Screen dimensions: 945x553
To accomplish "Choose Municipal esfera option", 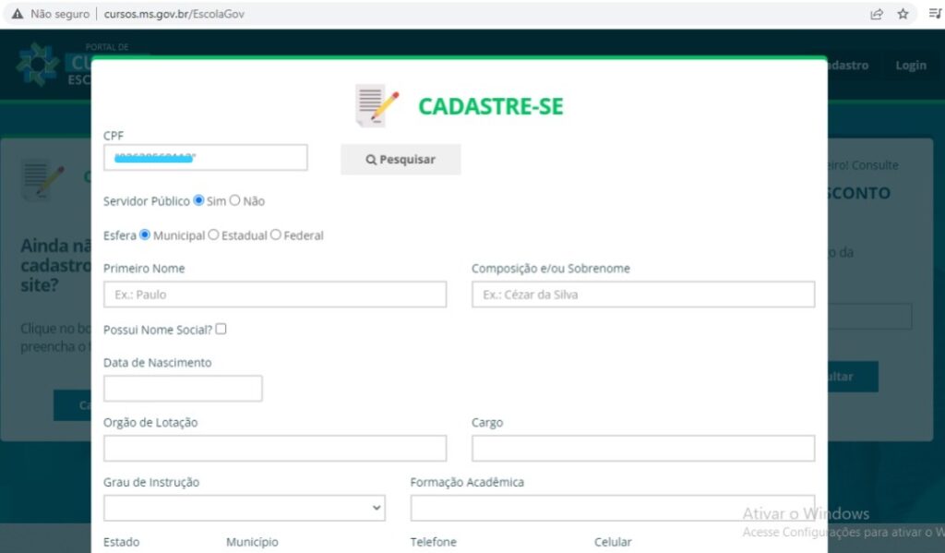I will point(145,234).
